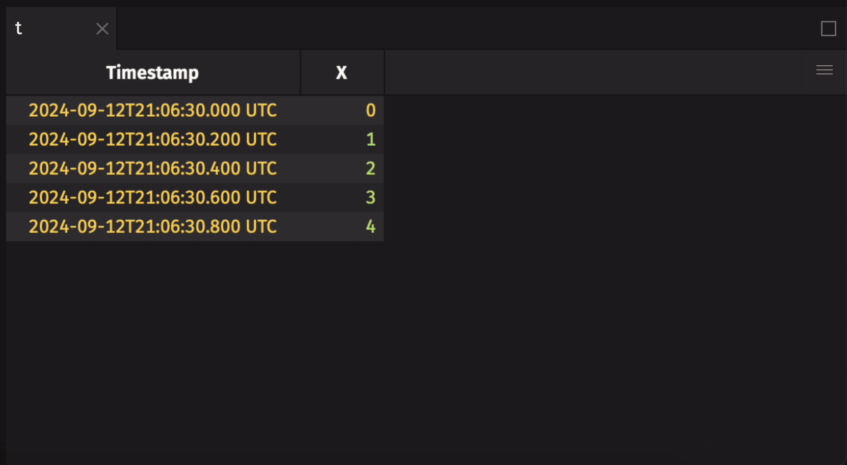
Task: Click the green value 4 cell
Action: tap(370, 226)
